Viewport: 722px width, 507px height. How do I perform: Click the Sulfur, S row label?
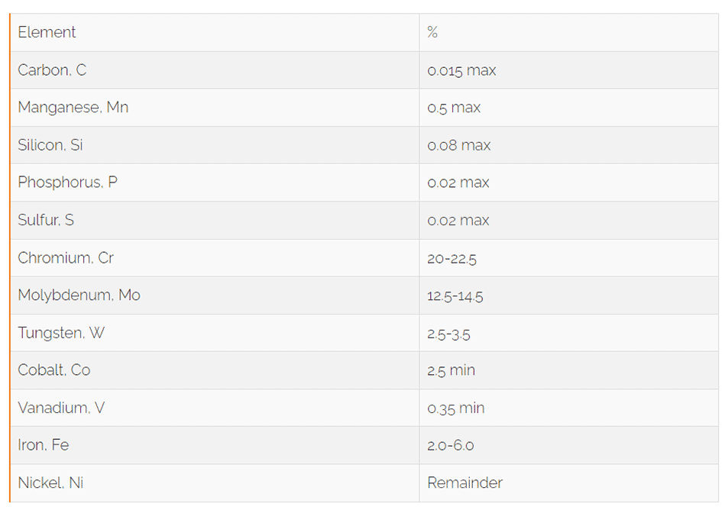coord(46,220)
